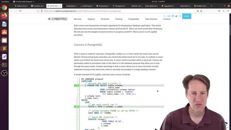Open the Firefox Web Browser app menu
Viewport: 231px width, 130px height.
(x=23, y=1)
